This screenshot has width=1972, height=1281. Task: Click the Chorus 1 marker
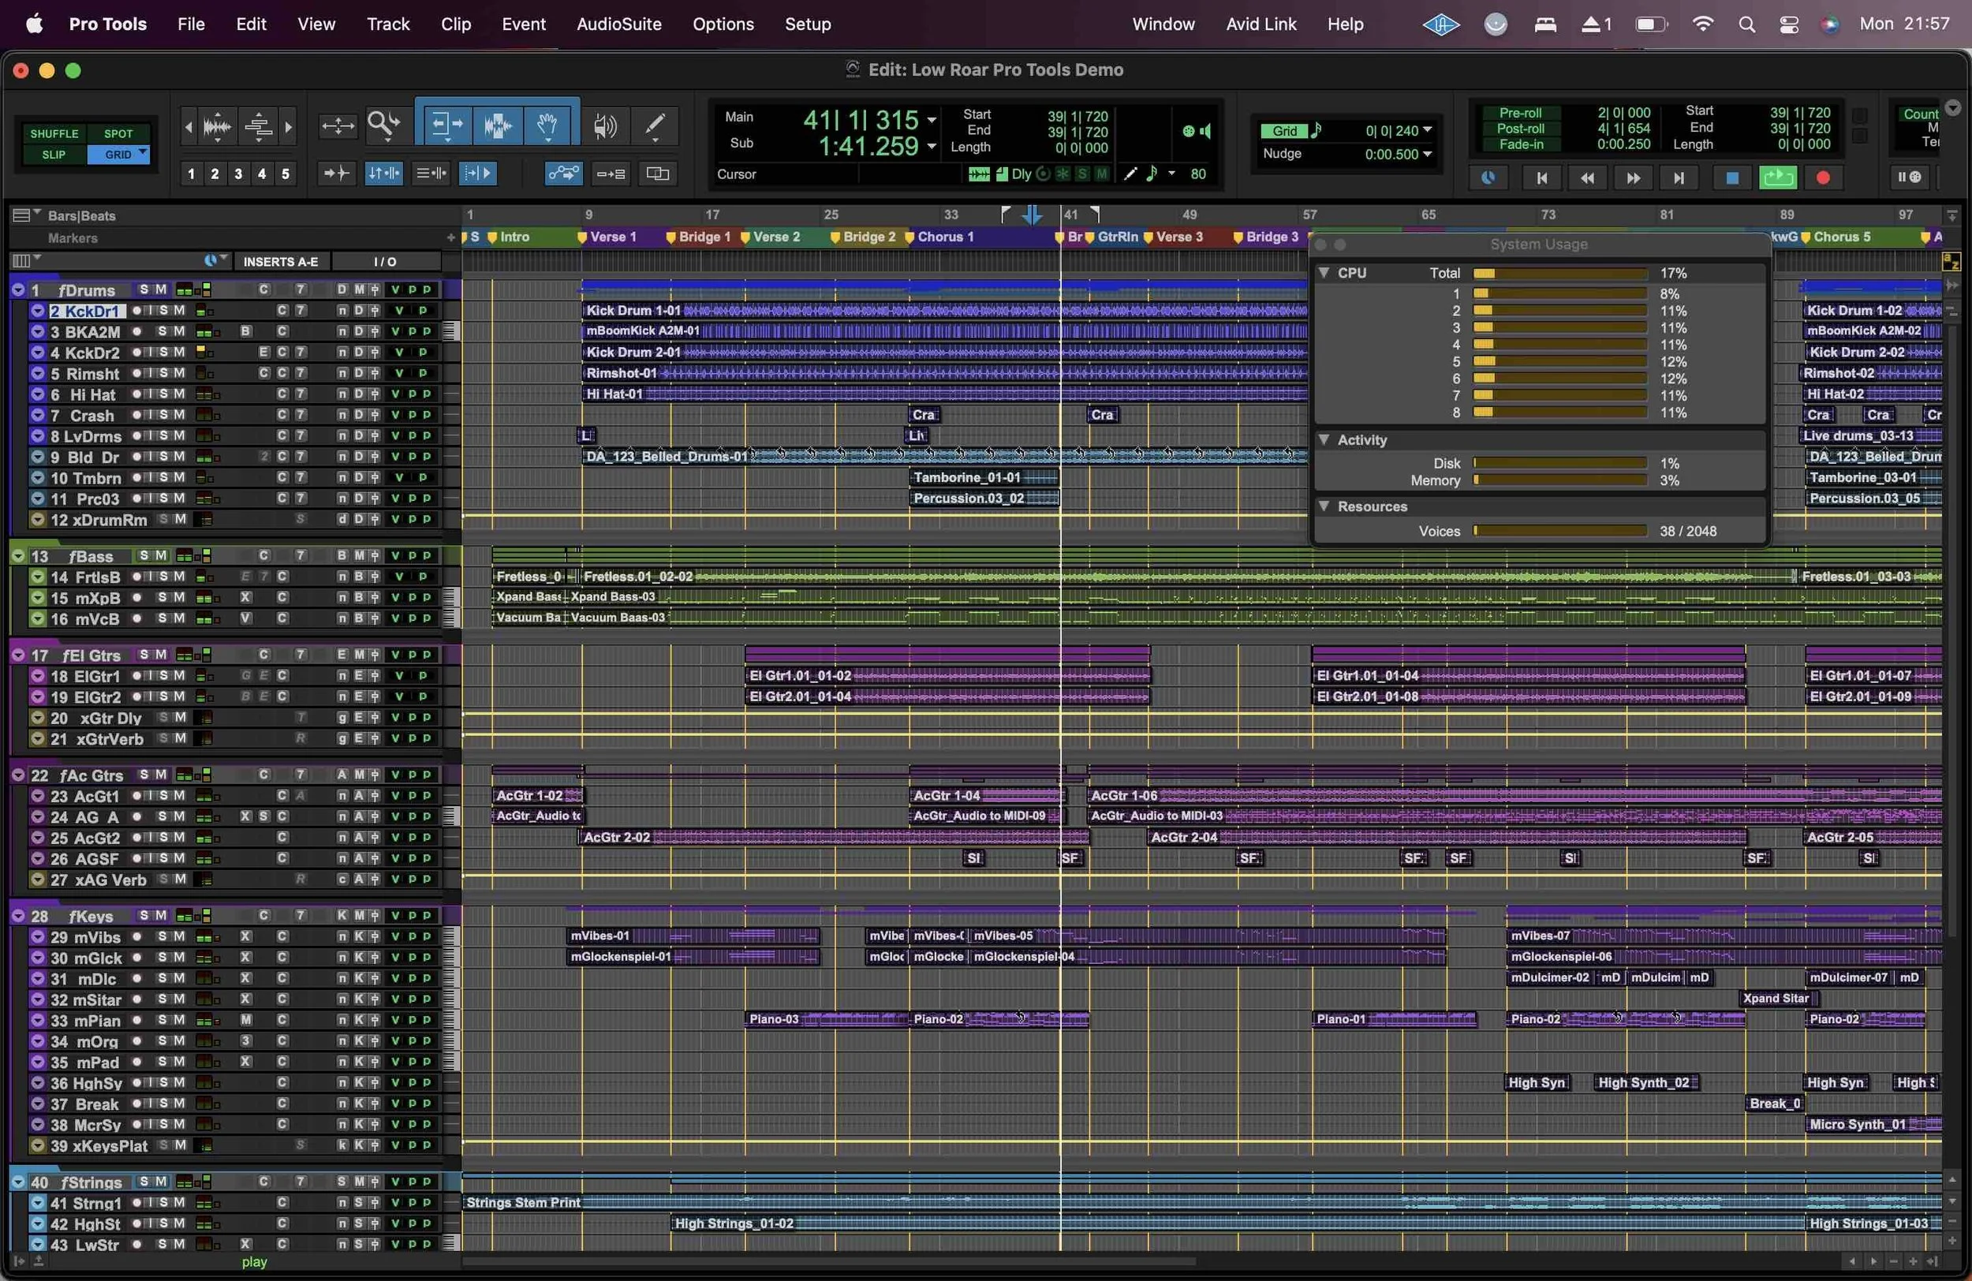tap(939, 237)
